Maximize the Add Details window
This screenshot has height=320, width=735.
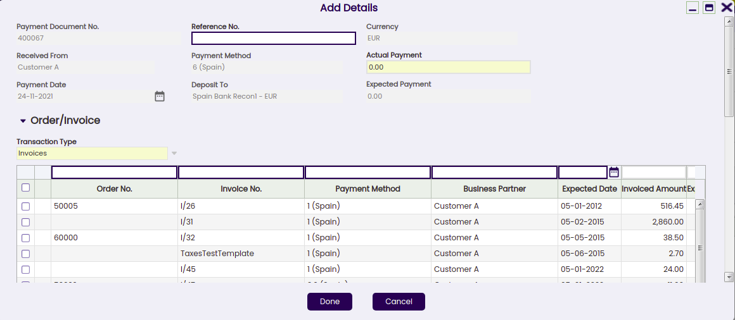click(709, 8)
